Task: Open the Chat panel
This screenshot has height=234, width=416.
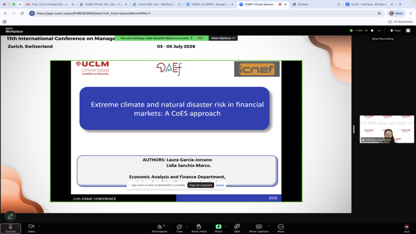Action: 179,228
